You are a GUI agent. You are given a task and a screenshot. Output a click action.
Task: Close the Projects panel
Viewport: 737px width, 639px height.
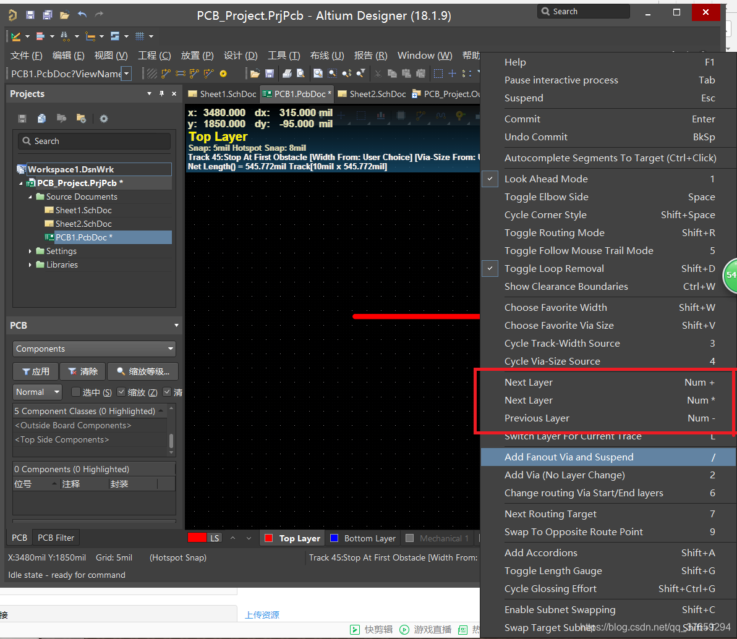tap(174, 93)
